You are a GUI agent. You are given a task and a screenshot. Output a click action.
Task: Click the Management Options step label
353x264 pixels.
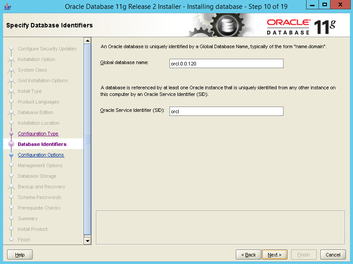[40, 165]
